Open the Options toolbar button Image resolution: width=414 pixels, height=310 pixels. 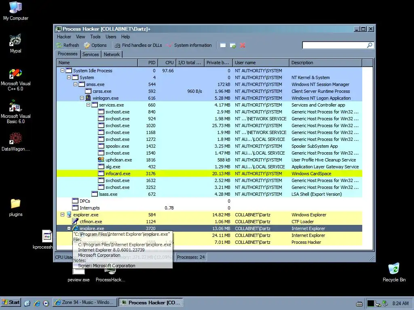click(x=95, y=45)
